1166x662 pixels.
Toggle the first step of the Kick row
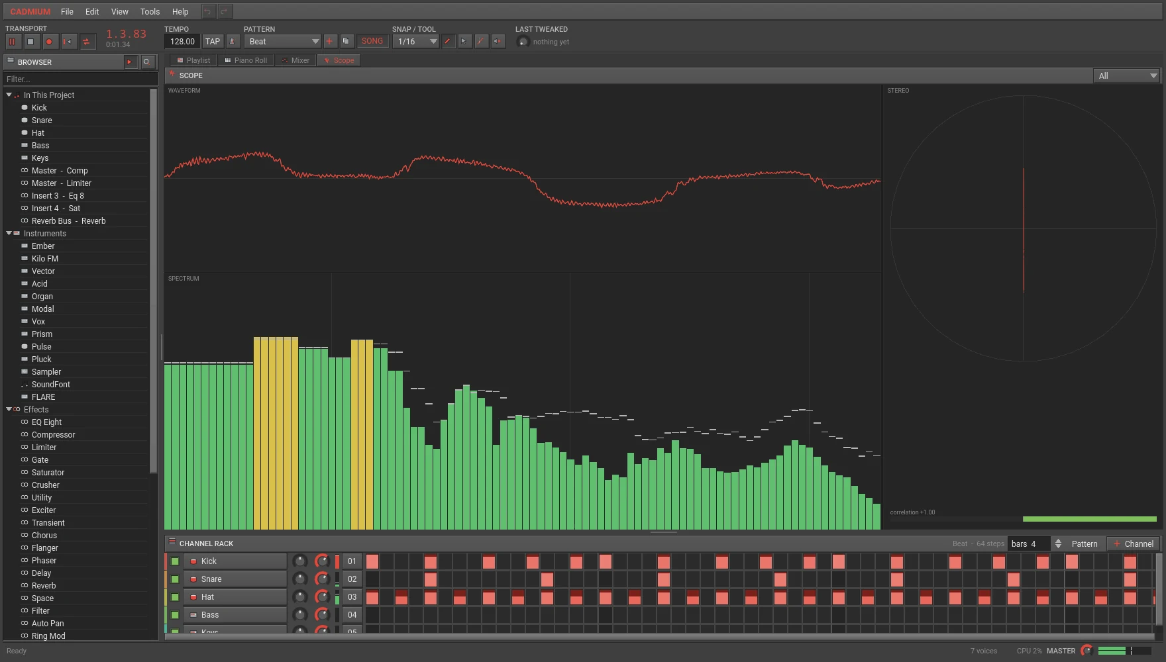coord(372,561)
